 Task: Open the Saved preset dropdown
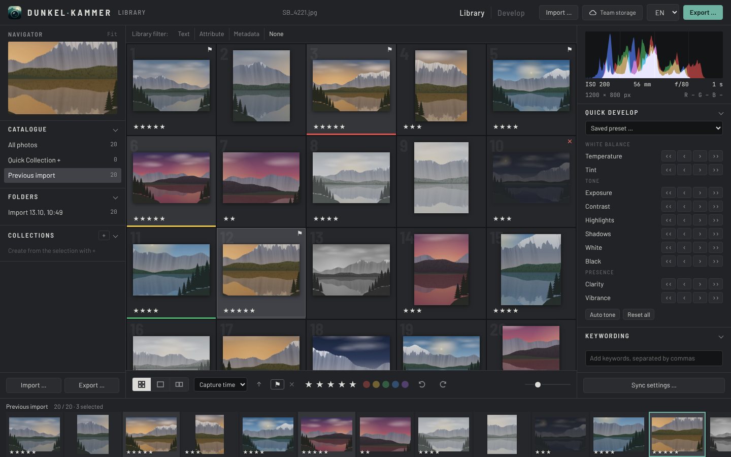(x=654, y=128)
